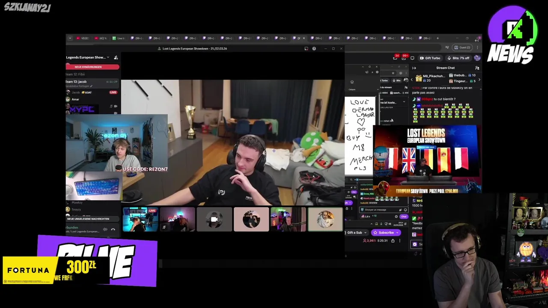Viewport: 548px width, 308px height.
Task: Click the Subscribe button under the stream
Action: [x=386, y=233]
